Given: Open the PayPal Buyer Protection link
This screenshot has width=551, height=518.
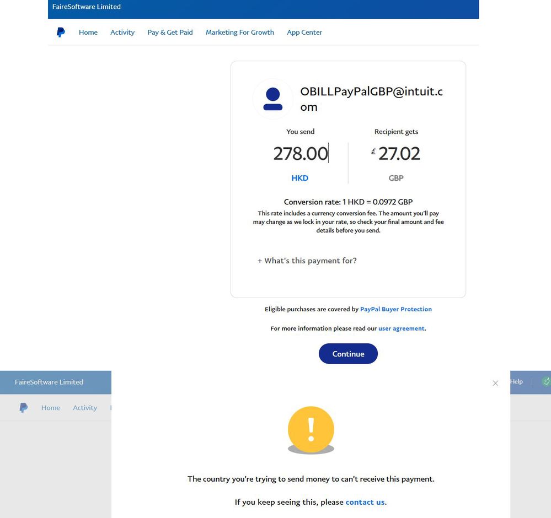Looking at the screenshot, I should point(396,309).
